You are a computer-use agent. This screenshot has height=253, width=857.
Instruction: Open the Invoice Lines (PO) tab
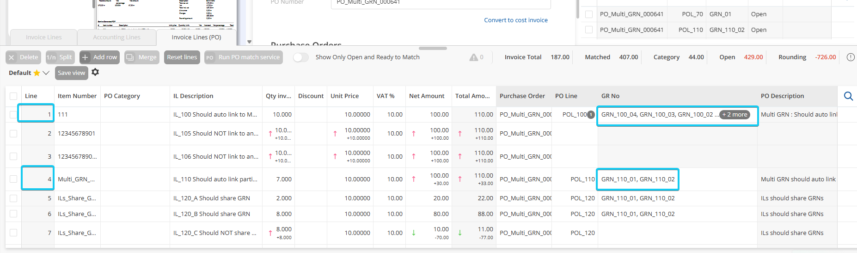point(196,37)
